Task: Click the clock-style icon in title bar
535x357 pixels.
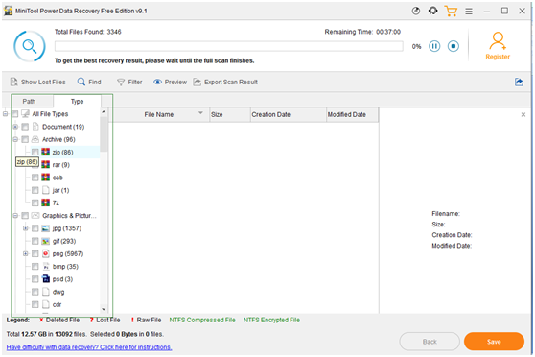Action: tap(415, 11)
